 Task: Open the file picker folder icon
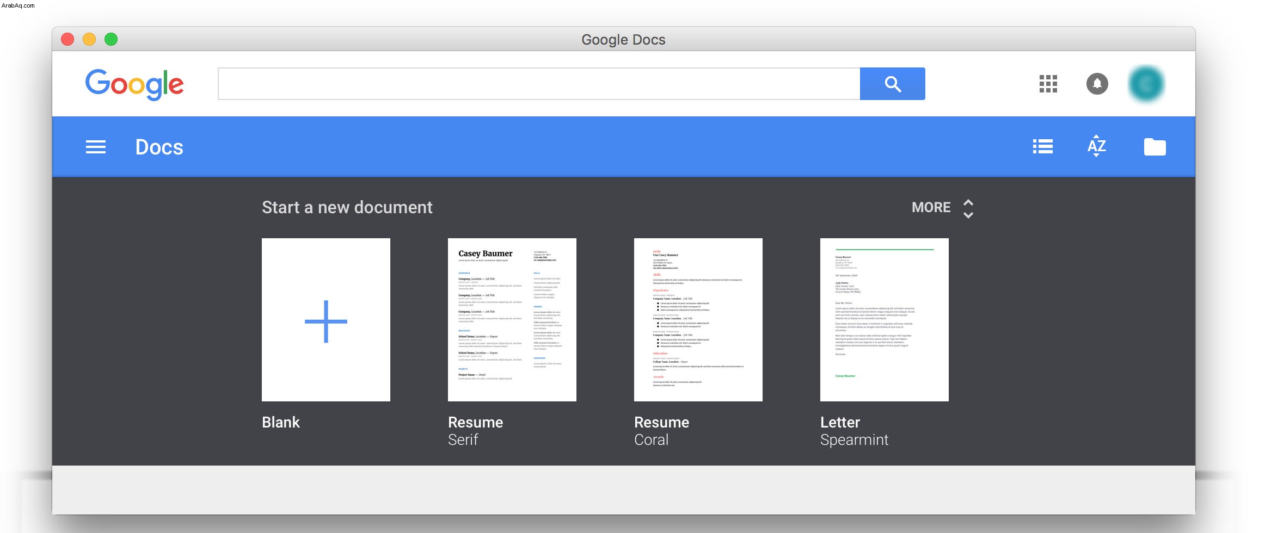1155,147
